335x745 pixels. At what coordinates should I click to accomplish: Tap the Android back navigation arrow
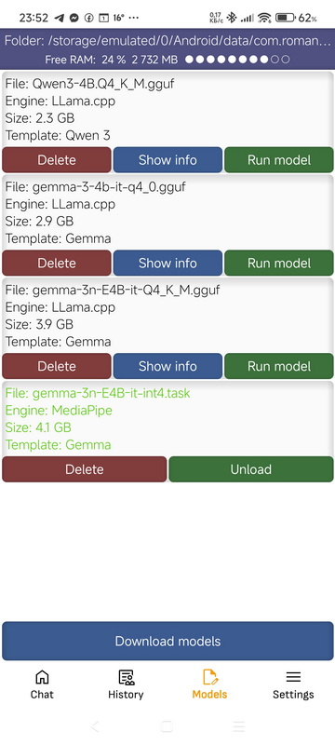point(95,726)
